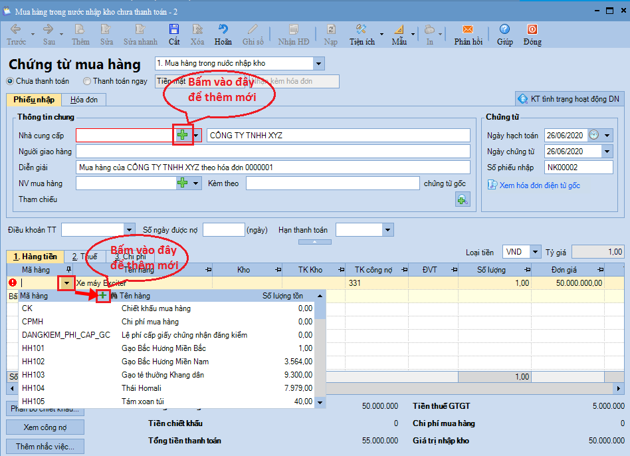Click Xem công nợ button

pyautogui.click(x=45, y=427)
